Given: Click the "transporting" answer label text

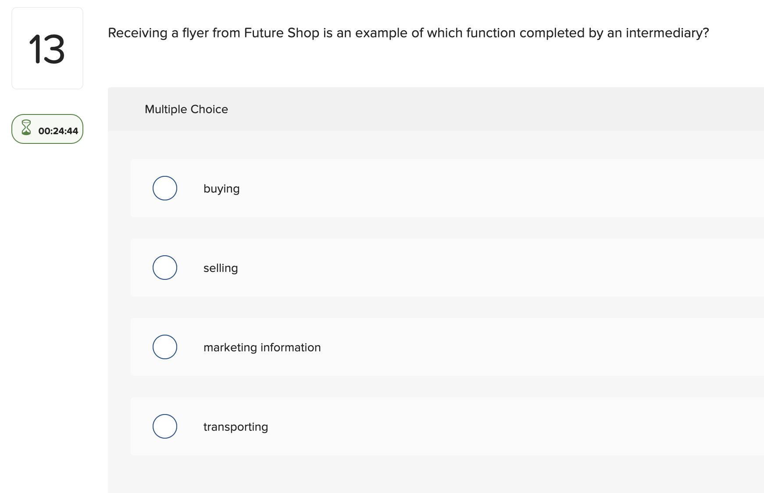Looking at the screenshot, I should (236, 427).
